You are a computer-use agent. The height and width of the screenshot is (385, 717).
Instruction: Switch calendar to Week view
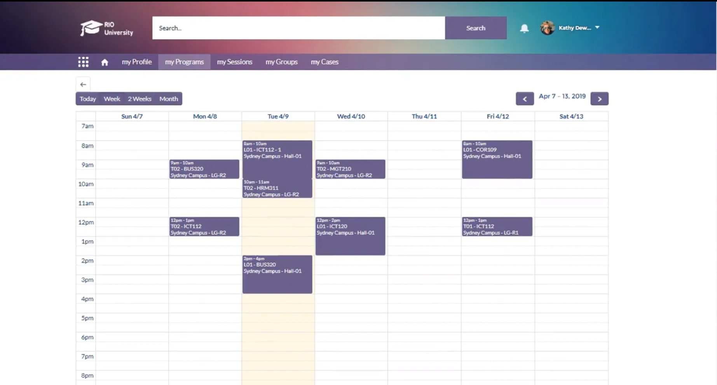(x=112, y=99)
